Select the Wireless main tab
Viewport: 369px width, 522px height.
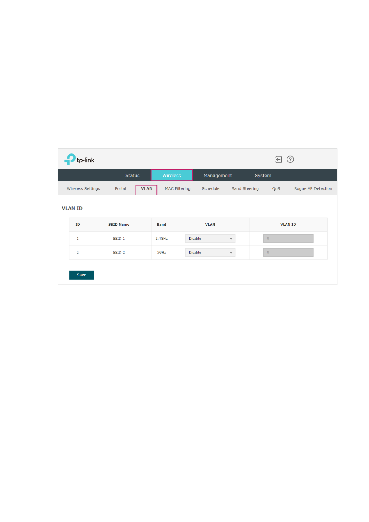pyautogui.click(x=172, y=175)
